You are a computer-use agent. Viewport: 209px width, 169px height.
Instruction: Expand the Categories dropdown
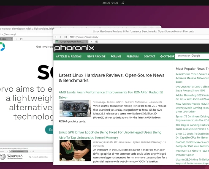168,56
